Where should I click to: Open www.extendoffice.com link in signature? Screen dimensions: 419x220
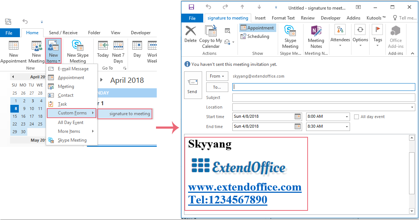(245, 187)
